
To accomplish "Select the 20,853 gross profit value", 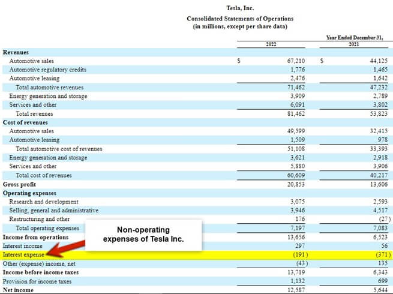I will click(x=296, y=184).
